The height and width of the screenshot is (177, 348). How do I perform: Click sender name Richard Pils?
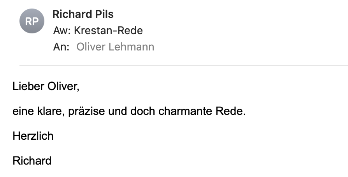pyautogui.click(x=83, y=14)
